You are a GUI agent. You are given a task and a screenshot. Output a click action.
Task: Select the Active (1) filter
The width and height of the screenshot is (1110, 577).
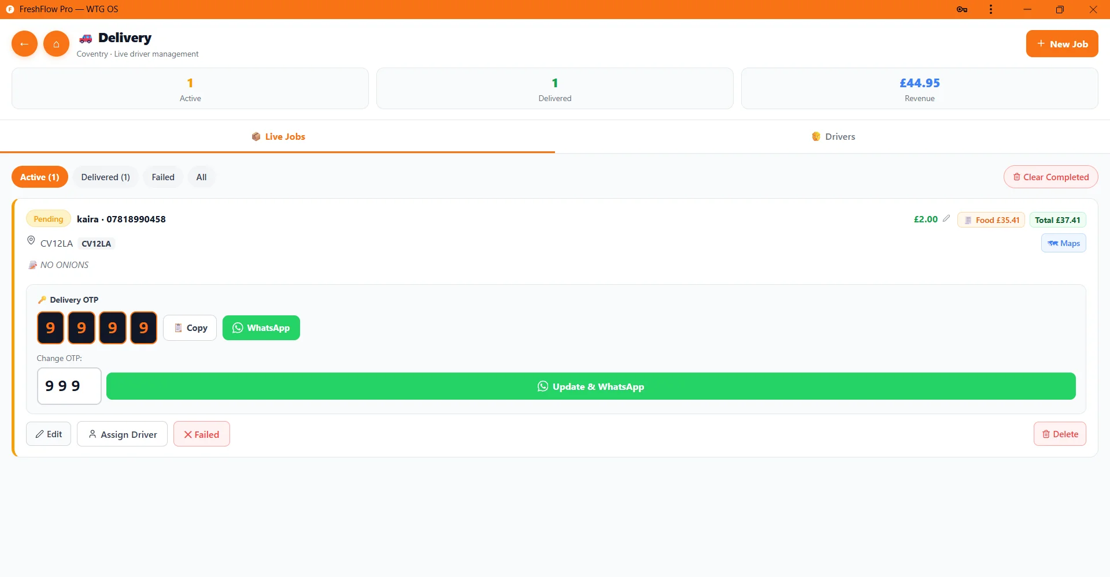pyautogui.click(x=40, y=177)
